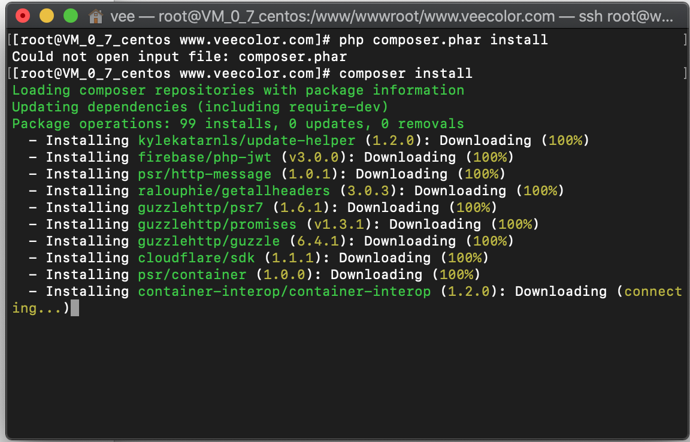Click the guzzlehttp/promises package name
The width and height of the screenshot is (690, 442).
pyautogui.click(x=217, y=224)
